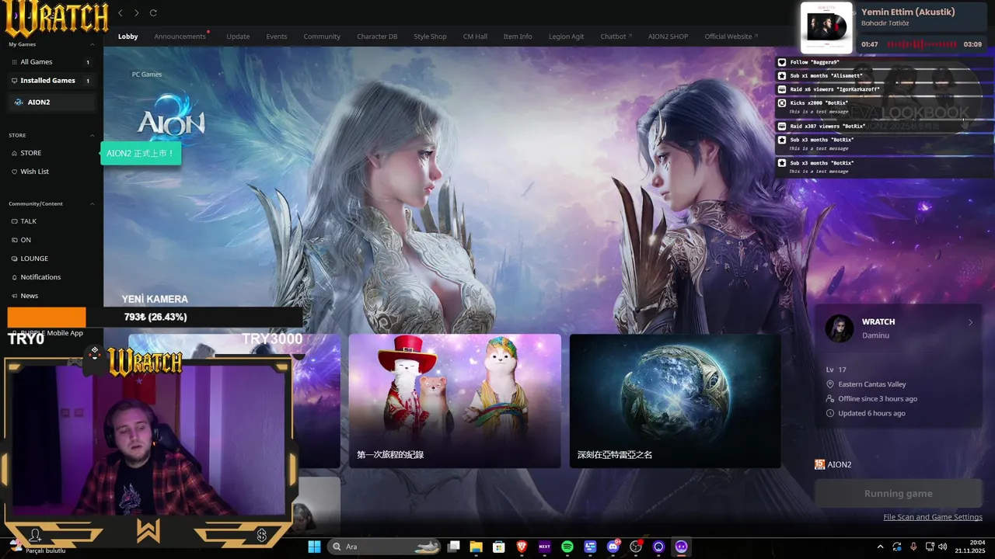
Task: Open Brave browser from the taskbar
Action: point(522,547)
